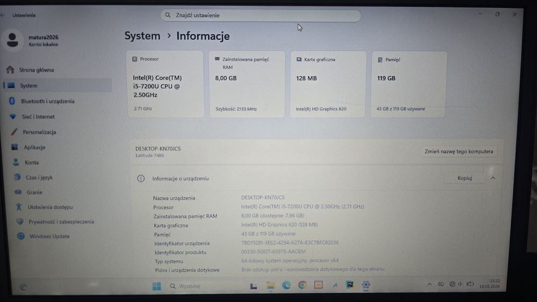This screenshot has width=537, height=302.
Task: Click the Typ systemu 64-bitowy value
Action: click(290, 260)
